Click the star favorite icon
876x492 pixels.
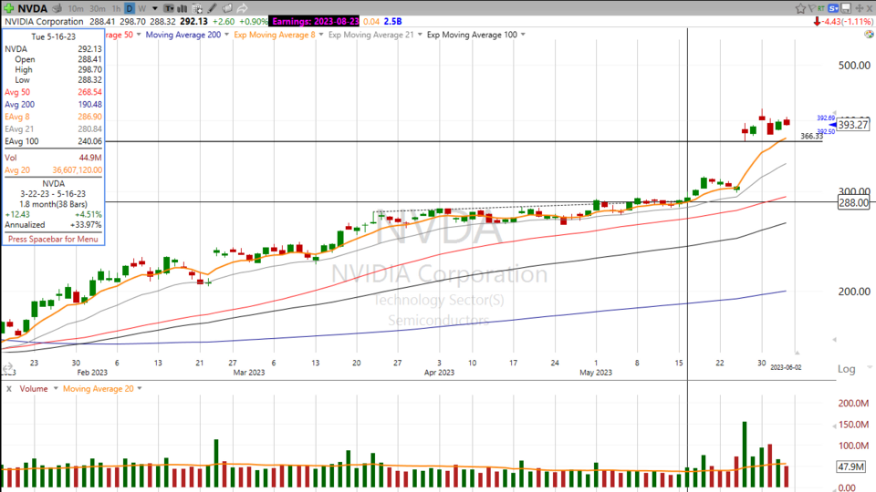(800, 8)
